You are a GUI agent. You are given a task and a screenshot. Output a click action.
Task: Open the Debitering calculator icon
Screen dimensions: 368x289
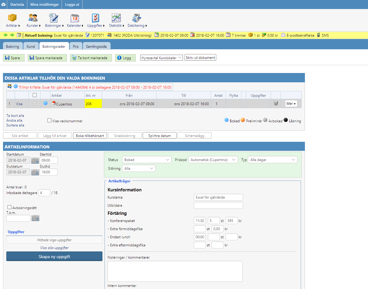click(x=137, y=18)
